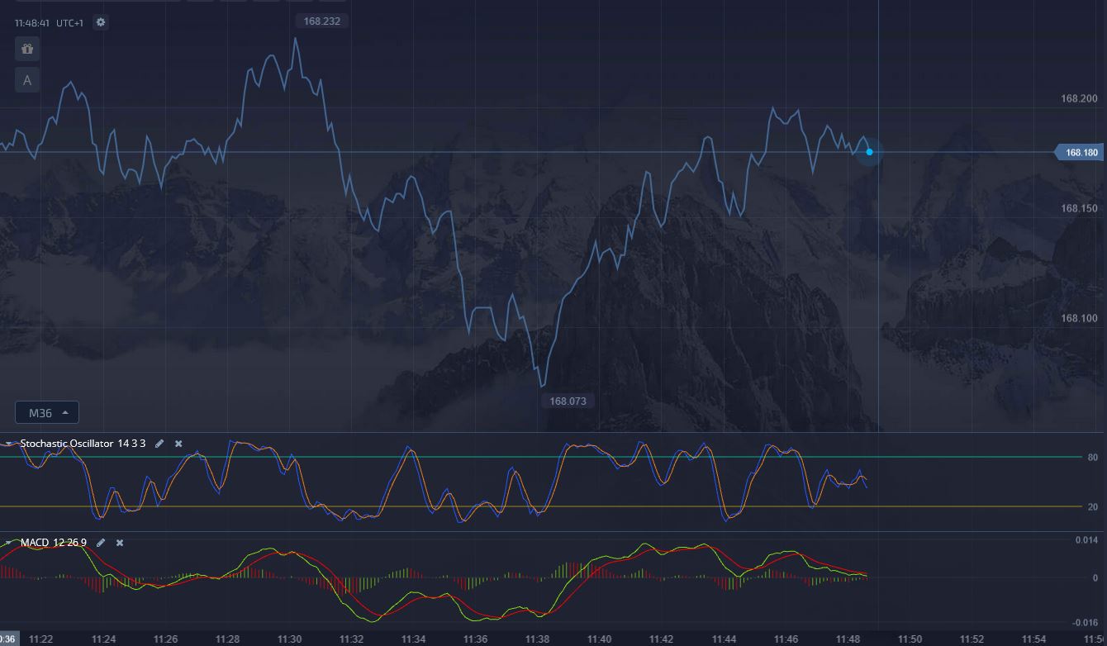Click the MACD 12 26 9 label
Screen dimensions: 1107x646
(x=54, y=543)
